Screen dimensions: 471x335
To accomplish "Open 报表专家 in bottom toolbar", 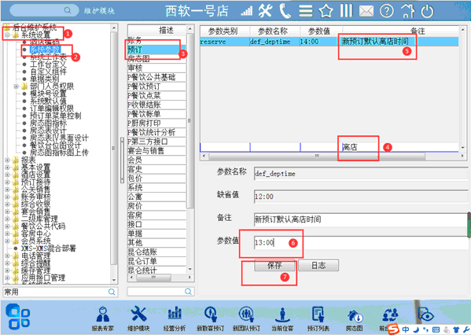I will click(x=103, y=318).
